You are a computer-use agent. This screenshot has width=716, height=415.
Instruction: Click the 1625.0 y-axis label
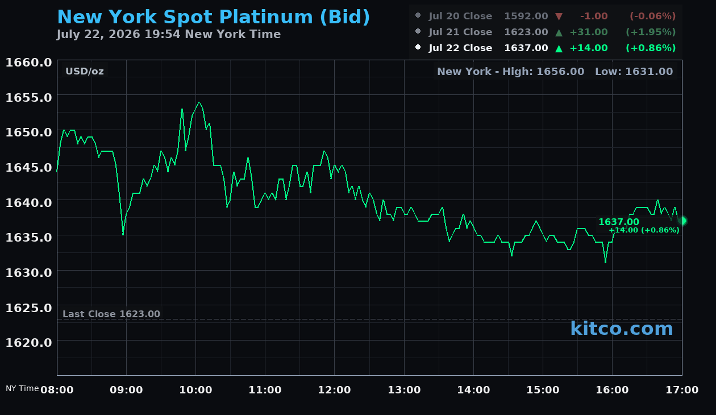[28, 307]
